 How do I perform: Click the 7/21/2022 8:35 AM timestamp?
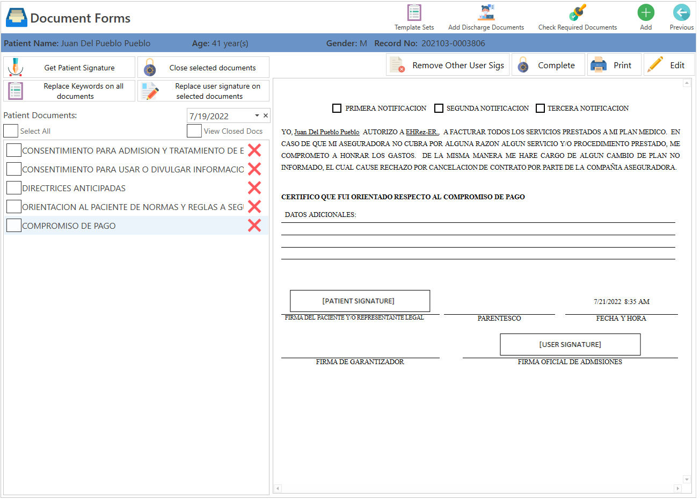(622, 302)
